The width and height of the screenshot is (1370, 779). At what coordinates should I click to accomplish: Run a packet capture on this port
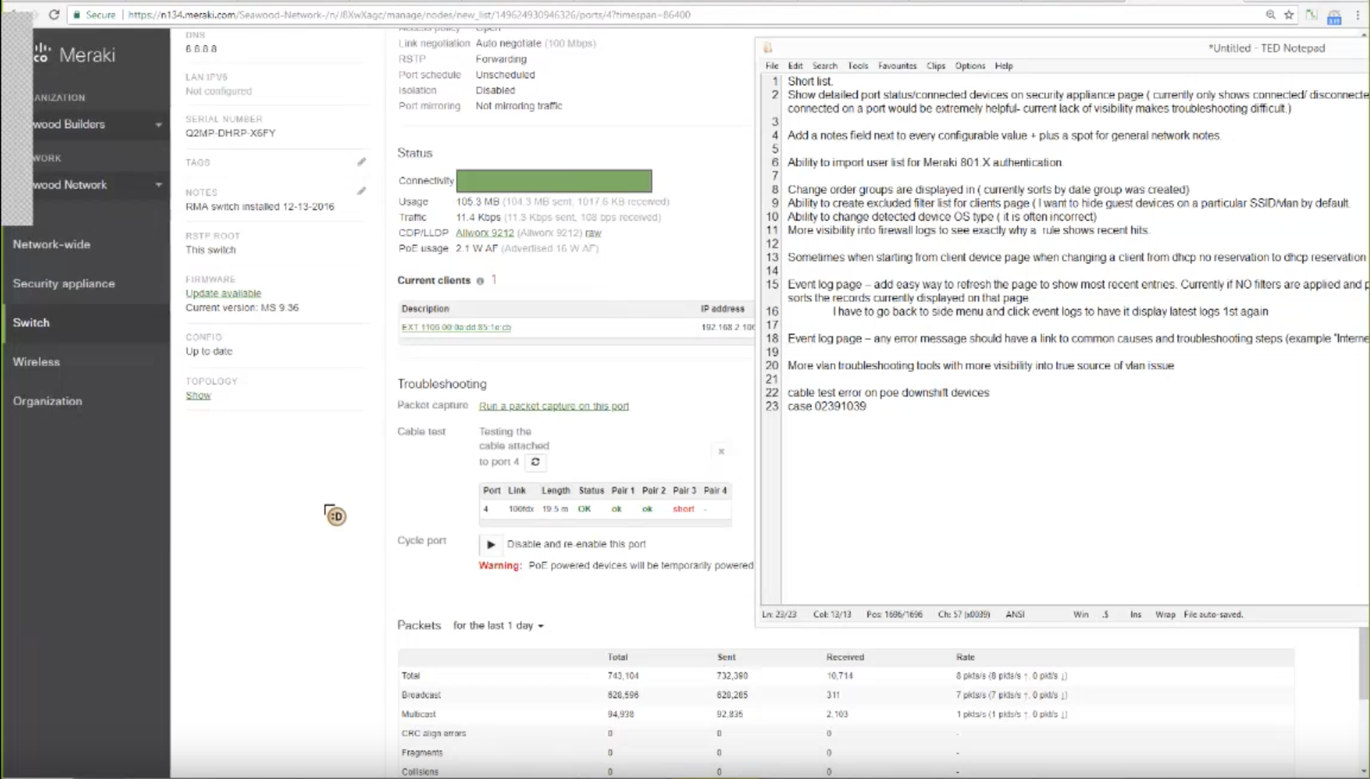pyautogui.click(x=554, y=406)
